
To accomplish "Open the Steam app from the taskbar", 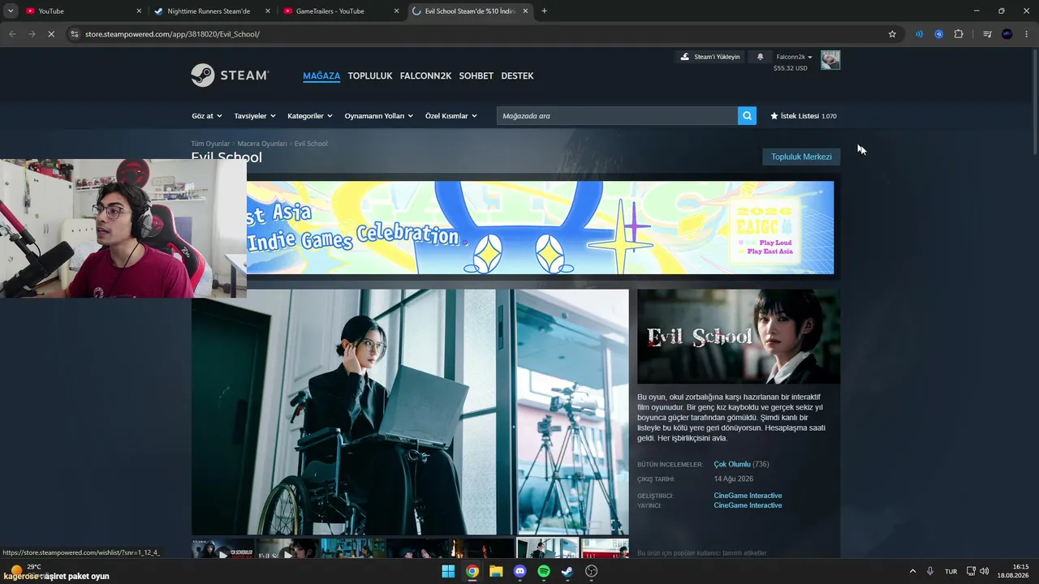I will point(567,571).
